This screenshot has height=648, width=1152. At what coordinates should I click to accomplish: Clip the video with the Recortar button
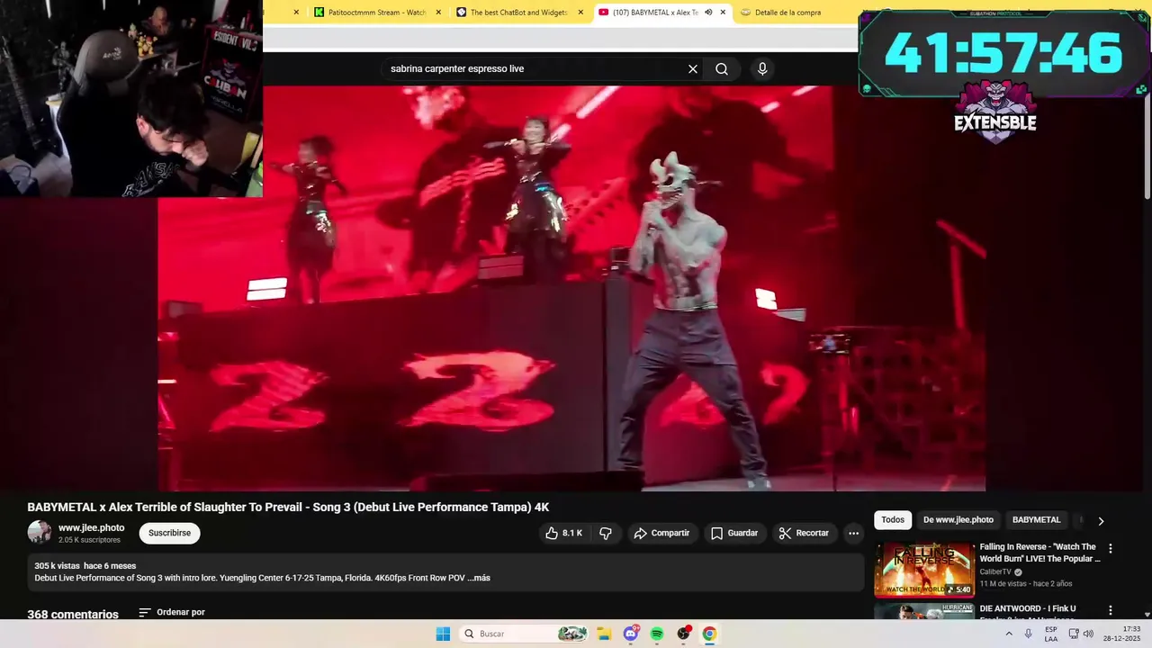(804, 534)
